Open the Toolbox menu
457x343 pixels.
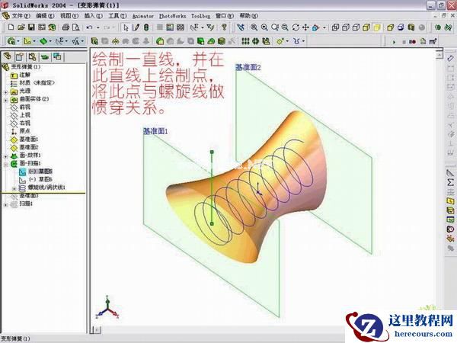[x=200, y=16]
